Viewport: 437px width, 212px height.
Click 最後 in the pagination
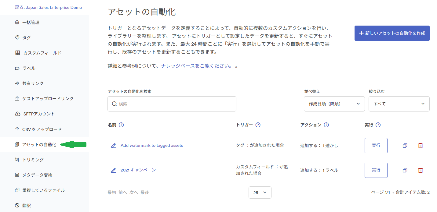145,193
